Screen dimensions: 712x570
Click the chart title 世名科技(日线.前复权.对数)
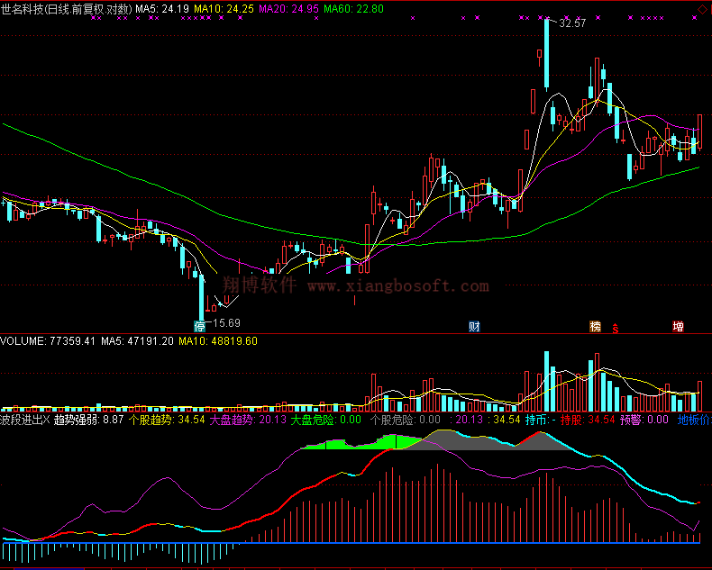pyautogui.click(x=67, y=9)
